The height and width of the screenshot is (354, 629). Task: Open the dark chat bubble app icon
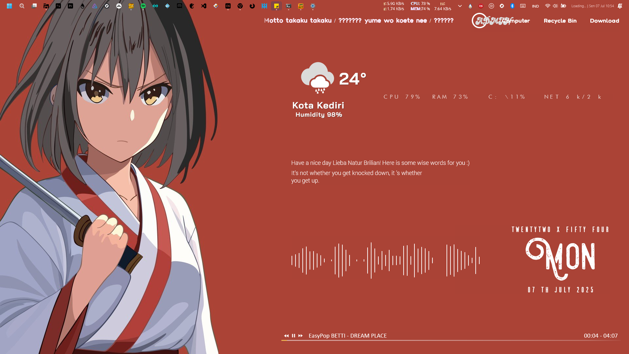pyautogui.click(x=180, y=6)
